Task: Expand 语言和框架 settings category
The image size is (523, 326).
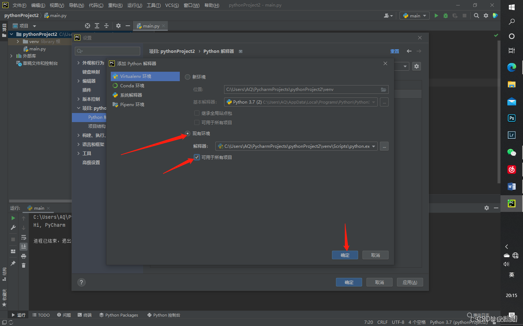Action: pos(78,145)
